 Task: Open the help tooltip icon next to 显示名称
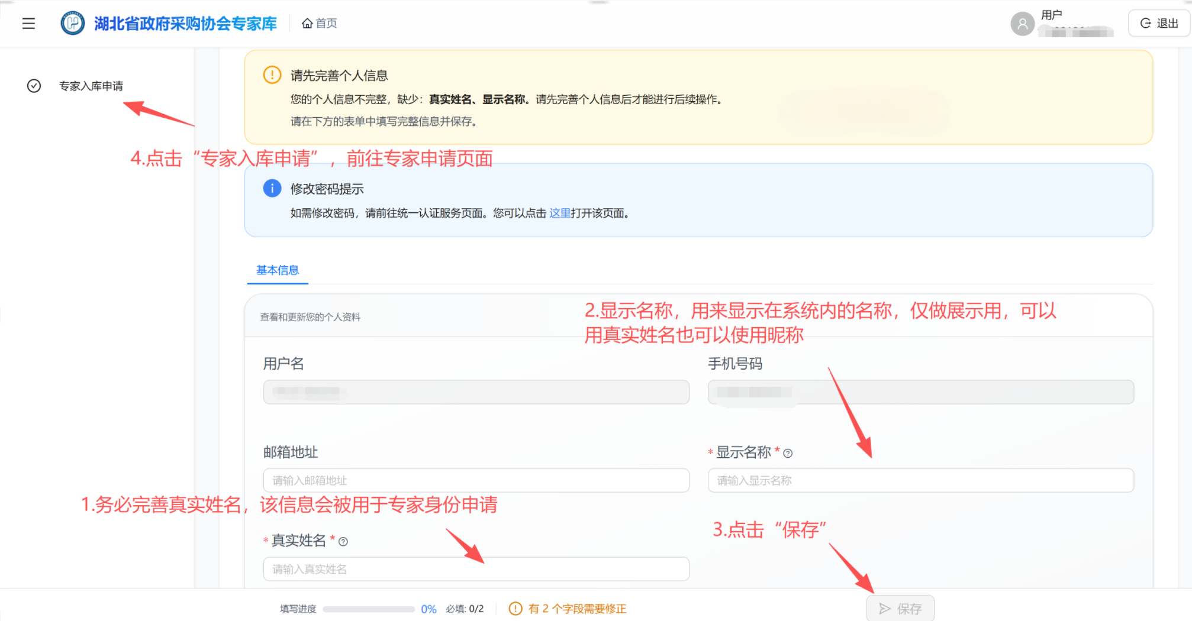787,453
